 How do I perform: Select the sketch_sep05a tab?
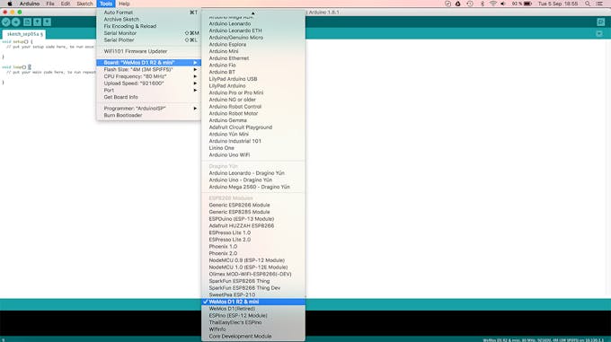pyautogui.click(x=24, y=34)
